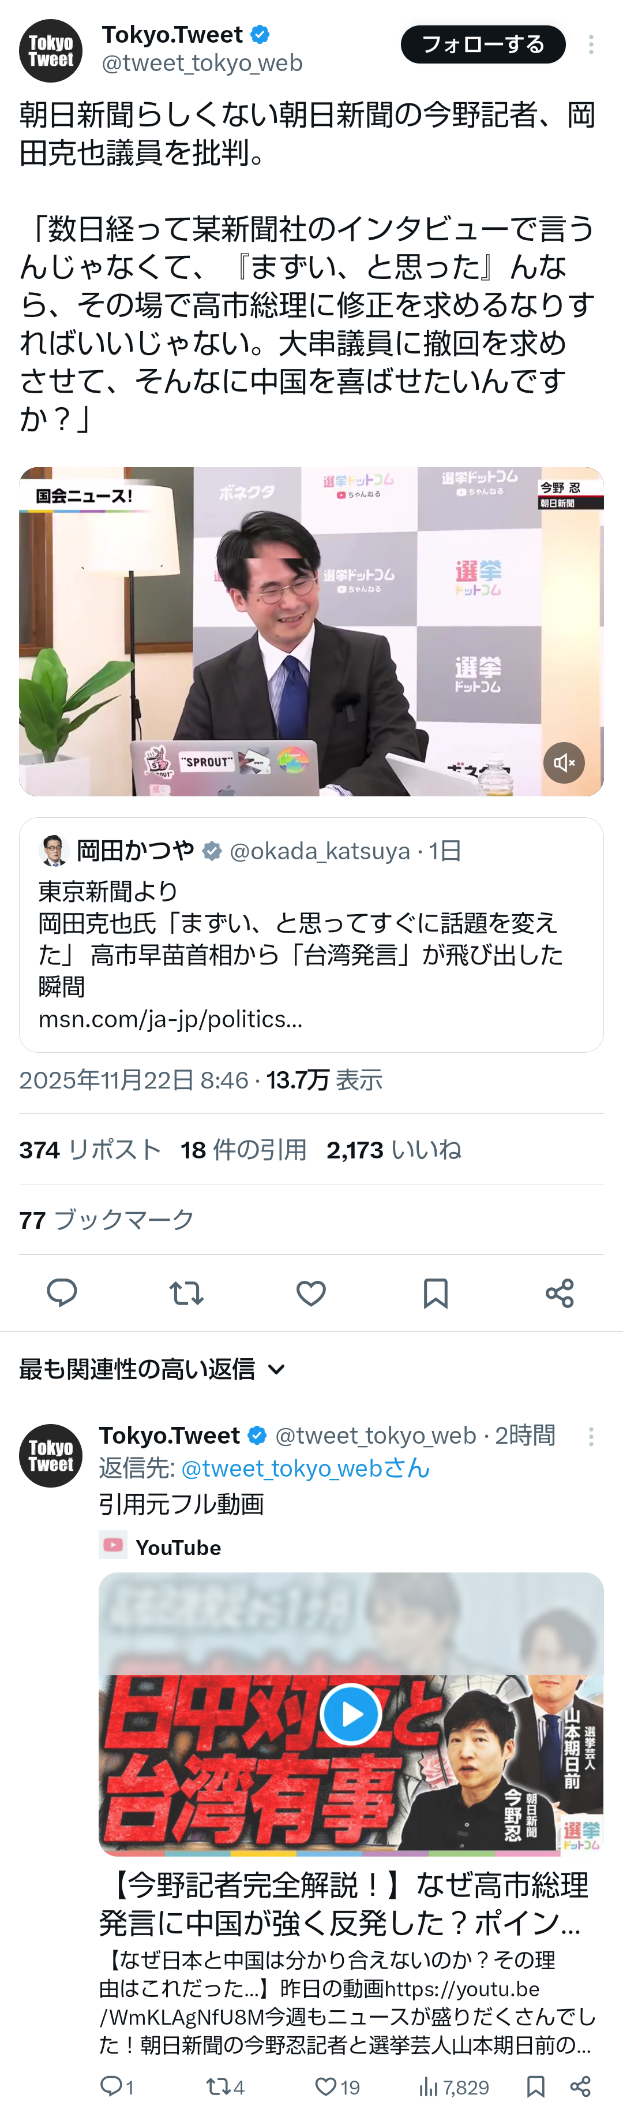623x2113 pixels.
Task: Click the @tweet_tokyo_webさん reply mention link
Action: (x=305, y=1467)
